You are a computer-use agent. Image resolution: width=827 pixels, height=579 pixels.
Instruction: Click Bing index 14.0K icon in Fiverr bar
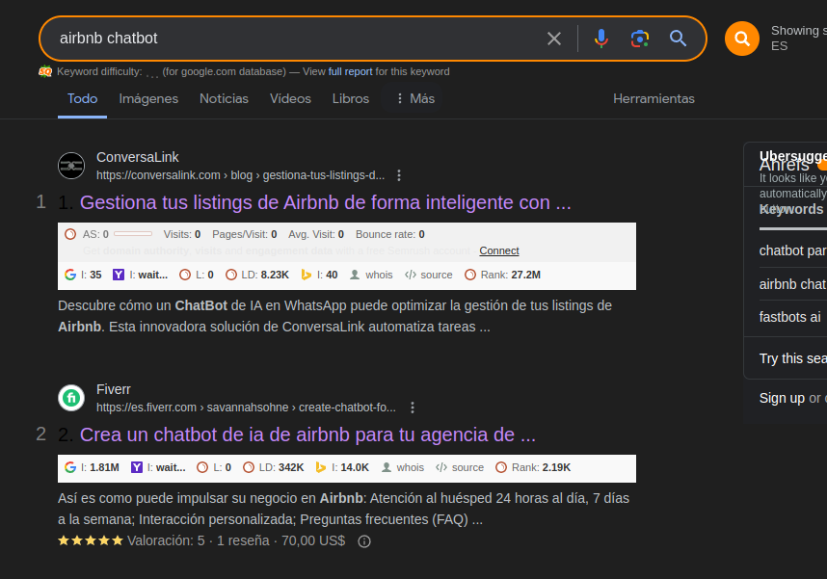[x=321, y=467]
